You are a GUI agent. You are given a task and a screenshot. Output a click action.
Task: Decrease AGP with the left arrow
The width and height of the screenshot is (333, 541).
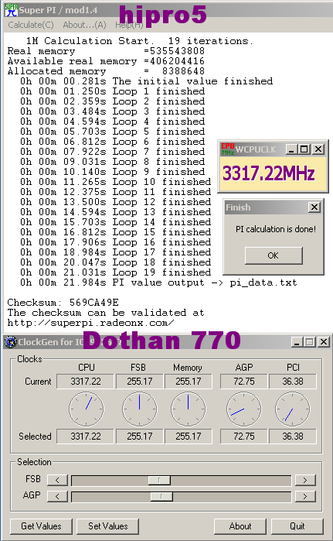[x=57, y=496]
